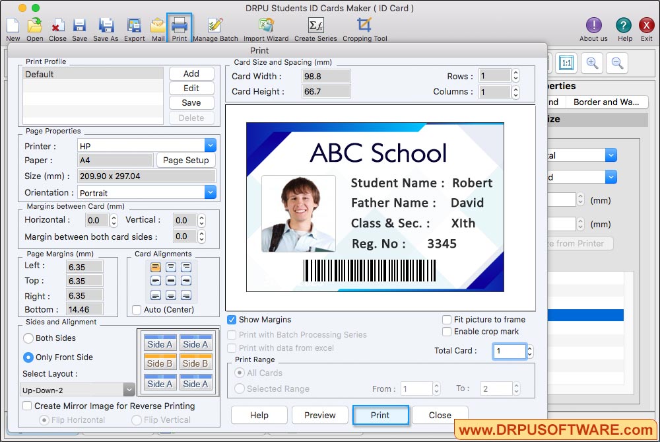Click the Preview button
Screen dimensions: 660x442
320,415
